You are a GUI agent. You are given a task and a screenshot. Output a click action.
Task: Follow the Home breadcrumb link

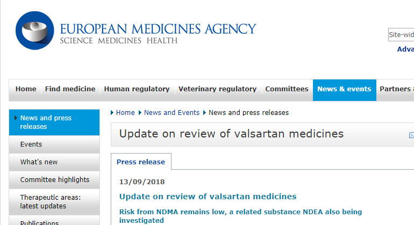point(125,113)
